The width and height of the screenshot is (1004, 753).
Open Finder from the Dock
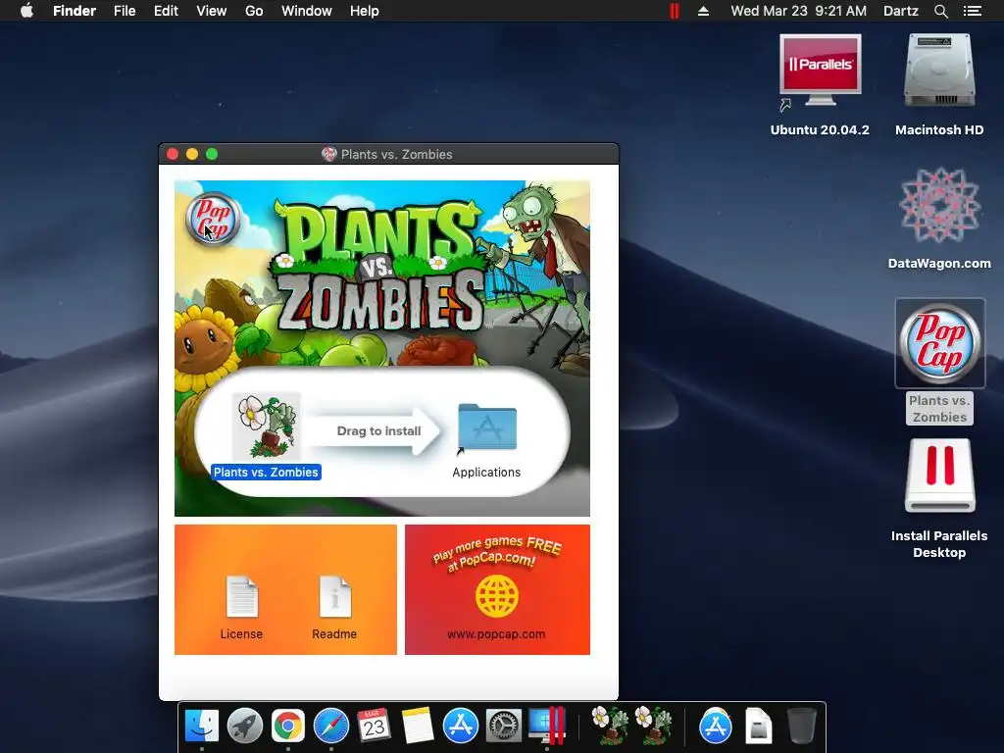(202, 727)
